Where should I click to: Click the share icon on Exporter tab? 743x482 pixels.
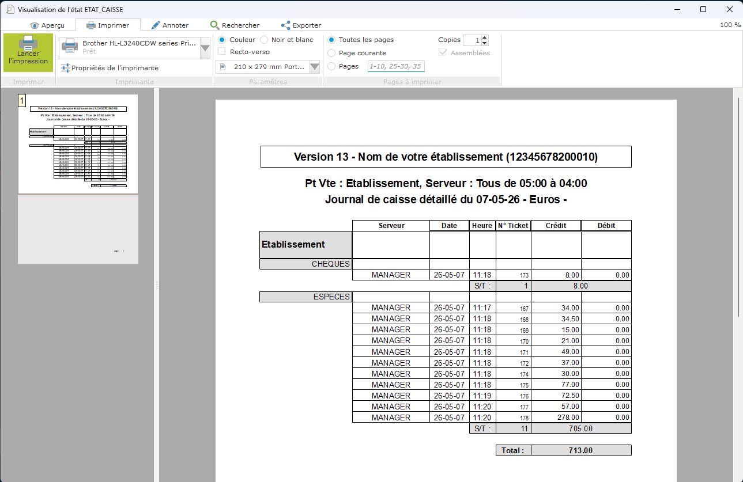point(285,25)
